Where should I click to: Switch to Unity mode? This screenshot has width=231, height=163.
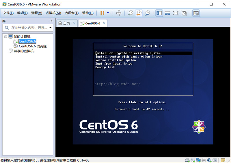(x=184, y=13)
